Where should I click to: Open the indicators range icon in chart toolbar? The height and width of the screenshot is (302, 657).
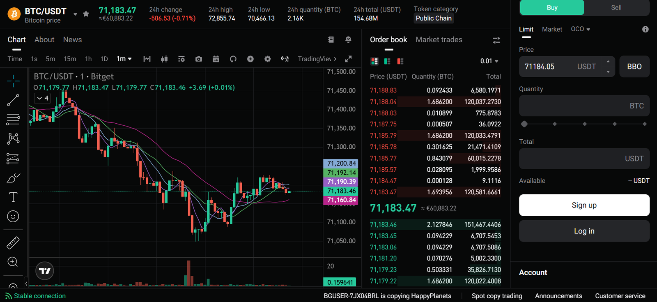pos(147,59)
